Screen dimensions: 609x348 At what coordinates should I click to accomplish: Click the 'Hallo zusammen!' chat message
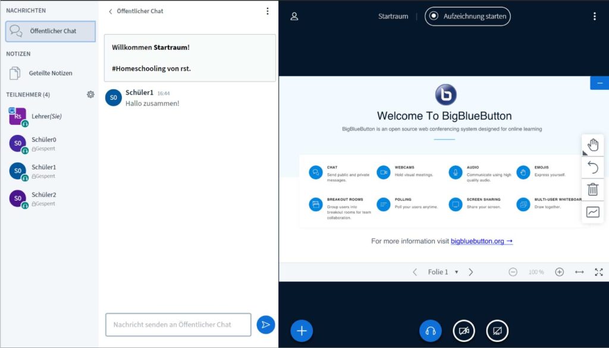coord(152,104)
